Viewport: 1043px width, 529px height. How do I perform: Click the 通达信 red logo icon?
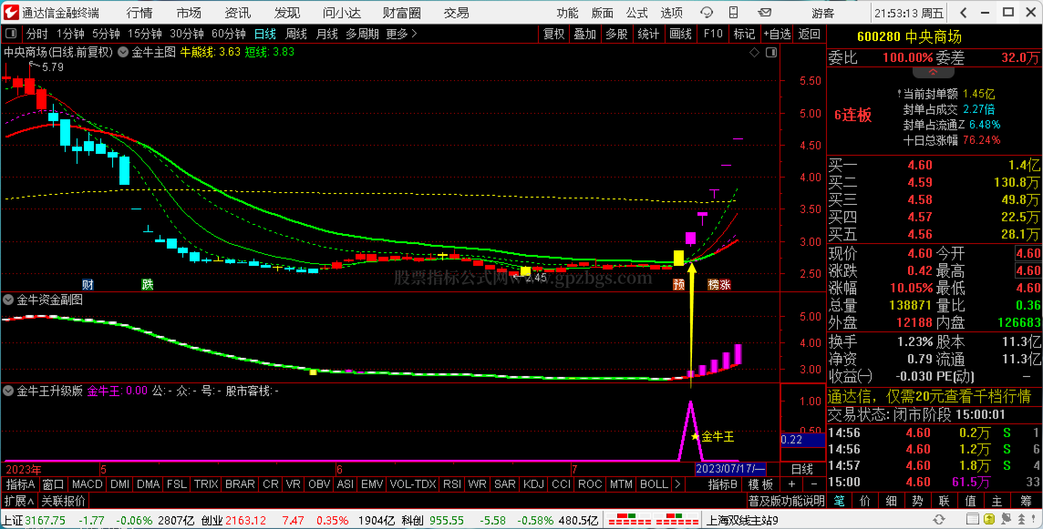tap(10, 12)
